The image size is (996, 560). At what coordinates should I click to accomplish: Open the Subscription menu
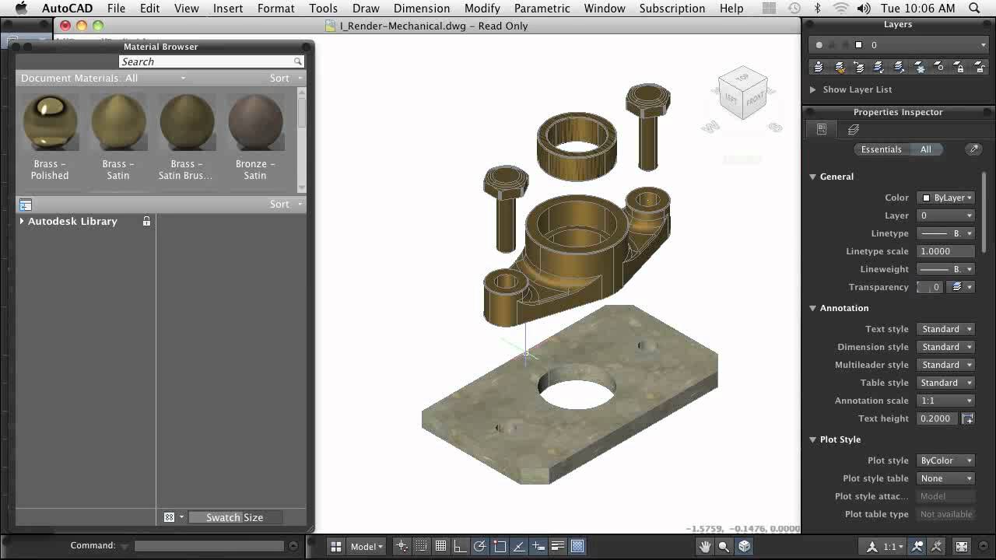(x=672, y=9)
